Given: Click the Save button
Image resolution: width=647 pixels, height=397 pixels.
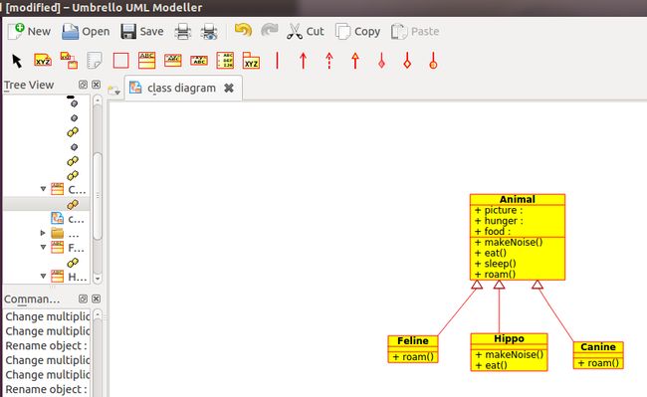Looking at the screenshot, I should point(142,31).
